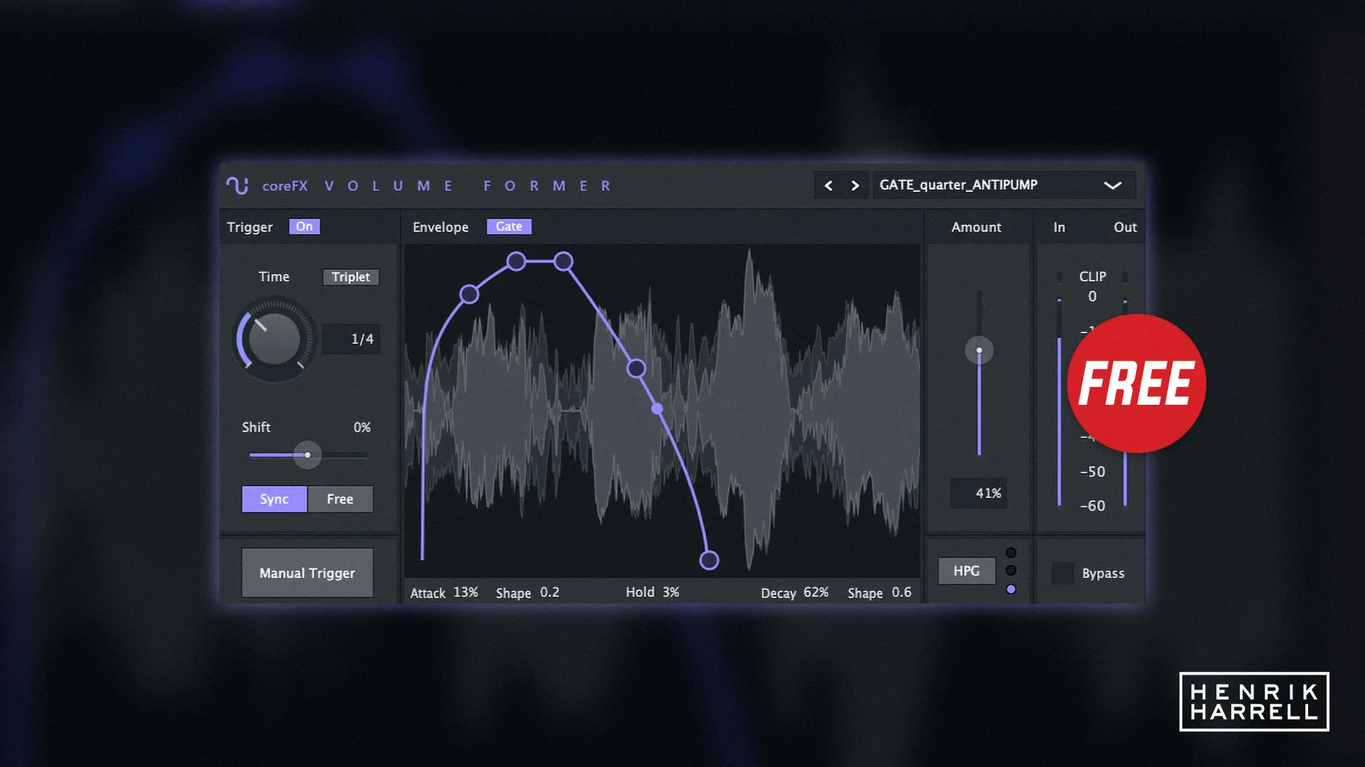Check the Bypass checkbox
This screenshot has width=1365, height=767.
click(x=1063, y=573)
